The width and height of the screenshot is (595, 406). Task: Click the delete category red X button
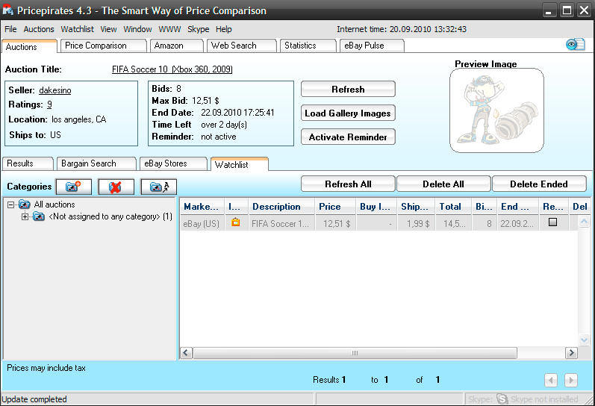coord(116,187)
